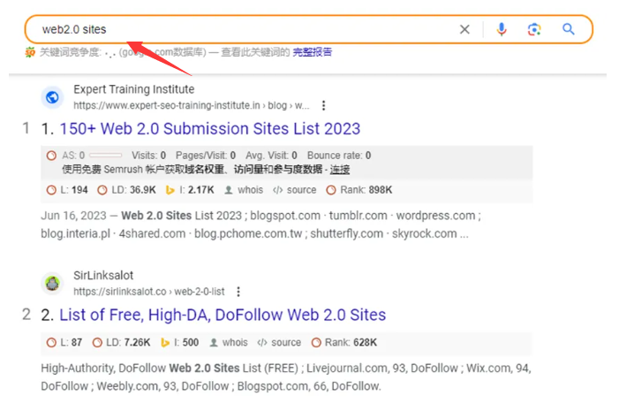Open '150+ Web 2.0 Submission Sites List 2023'

(x=209, y=129)
